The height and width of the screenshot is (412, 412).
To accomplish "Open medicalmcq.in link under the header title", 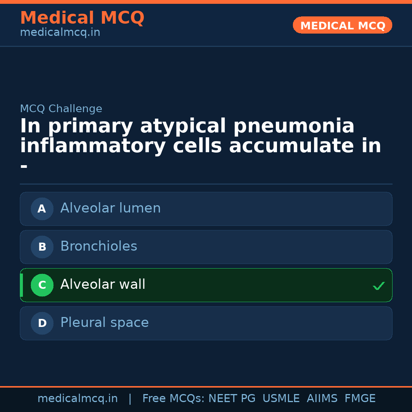I will (x=60, y=33).
